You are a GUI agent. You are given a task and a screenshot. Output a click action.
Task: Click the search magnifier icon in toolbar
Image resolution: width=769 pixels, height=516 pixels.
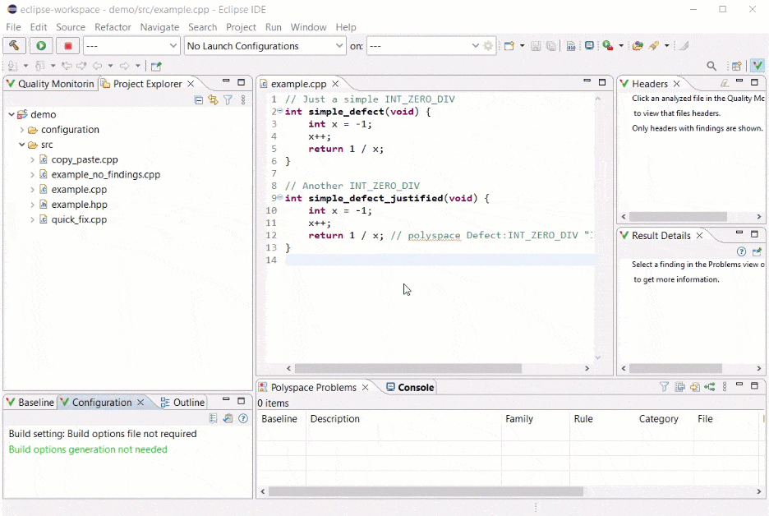711,66
